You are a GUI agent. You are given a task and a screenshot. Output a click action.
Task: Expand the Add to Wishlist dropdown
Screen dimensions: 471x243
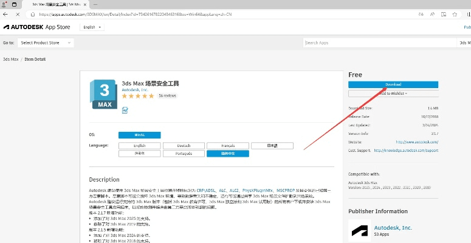pos(393,94)
